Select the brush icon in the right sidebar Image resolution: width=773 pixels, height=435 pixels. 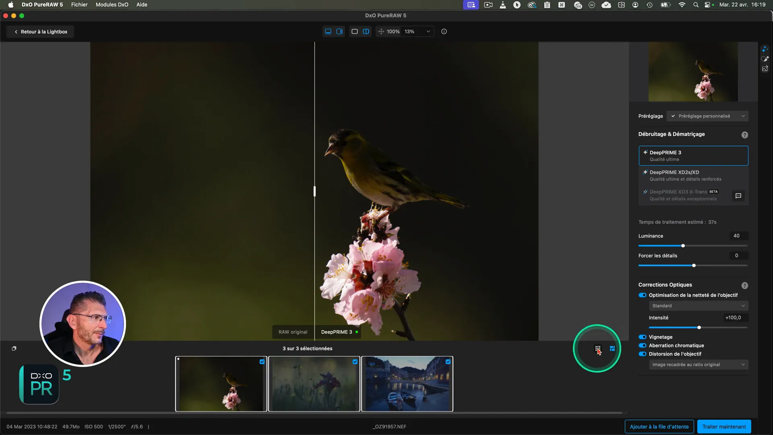click(765, 59)
